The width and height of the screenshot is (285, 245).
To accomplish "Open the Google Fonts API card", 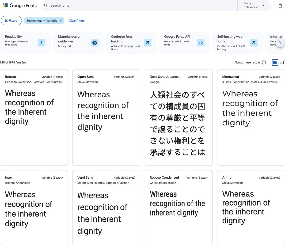I will 184,43.
